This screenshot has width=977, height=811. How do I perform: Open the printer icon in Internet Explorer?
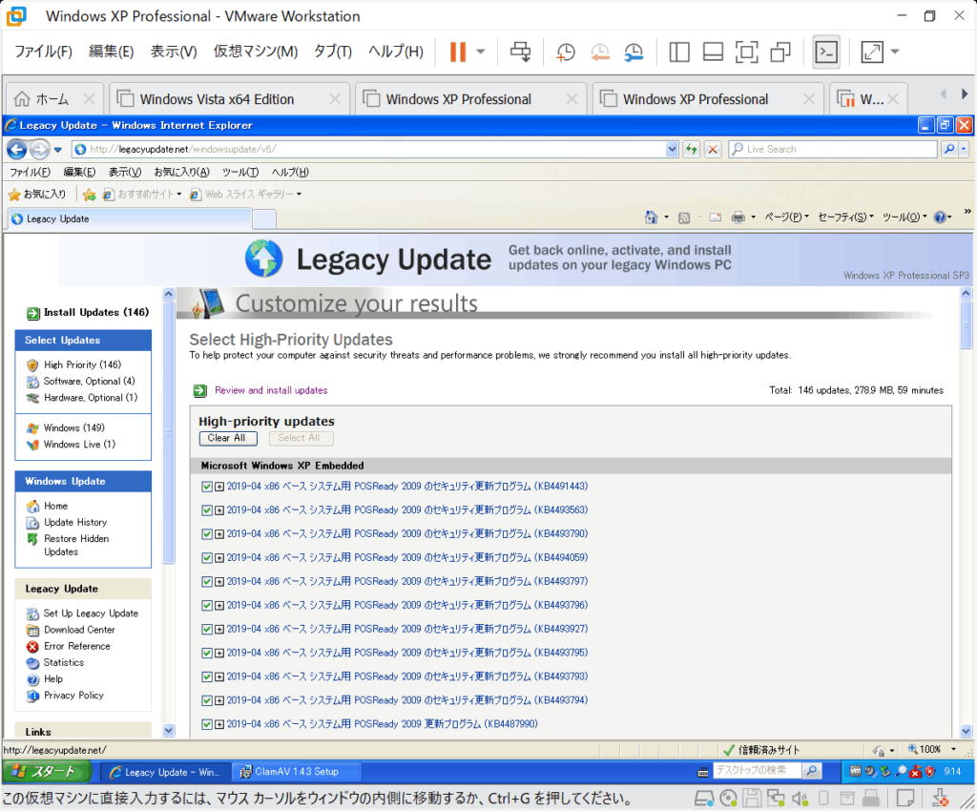coord(738,217)
